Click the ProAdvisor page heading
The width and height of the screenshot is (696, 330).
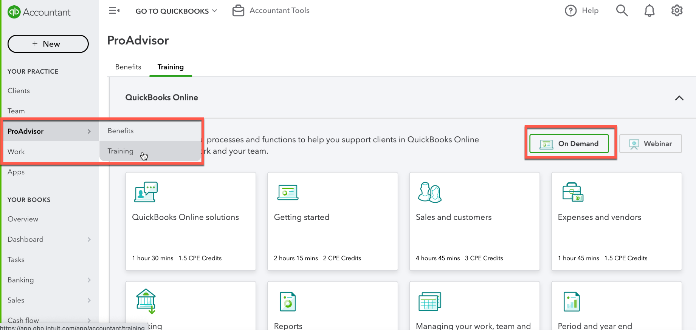coord(138,40)
